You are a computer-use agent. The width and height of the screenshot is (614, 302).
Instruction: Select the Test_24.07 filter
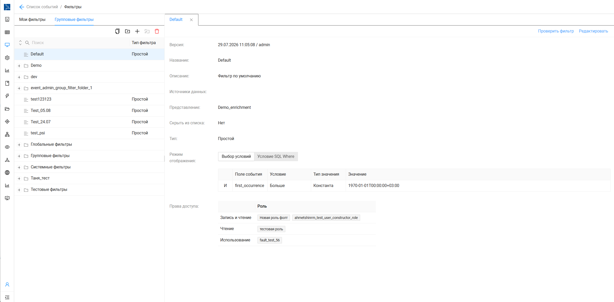pyautogui.click(x=89, y=122)
